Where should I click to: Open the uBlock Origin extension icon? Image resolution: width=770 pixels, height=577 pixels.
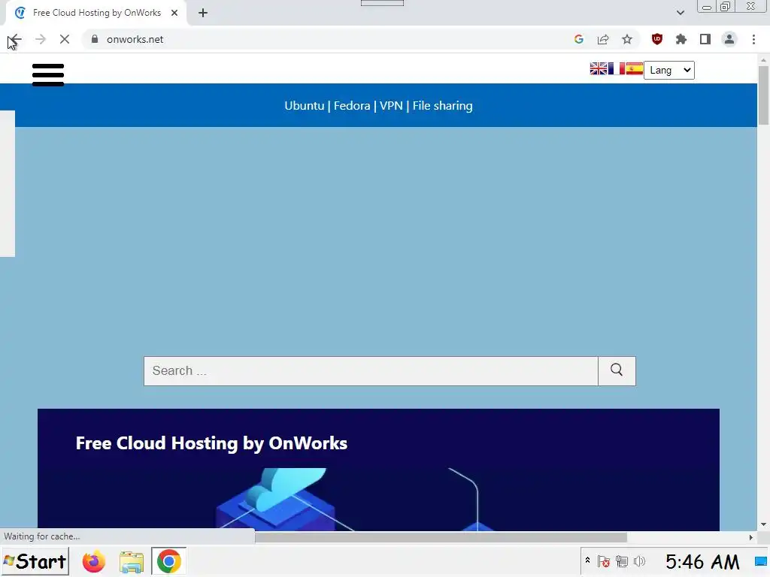point(657,39)
